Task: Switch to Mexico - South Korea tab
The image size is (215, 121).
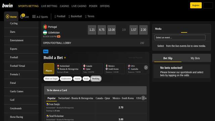Action: pos(123,98)
